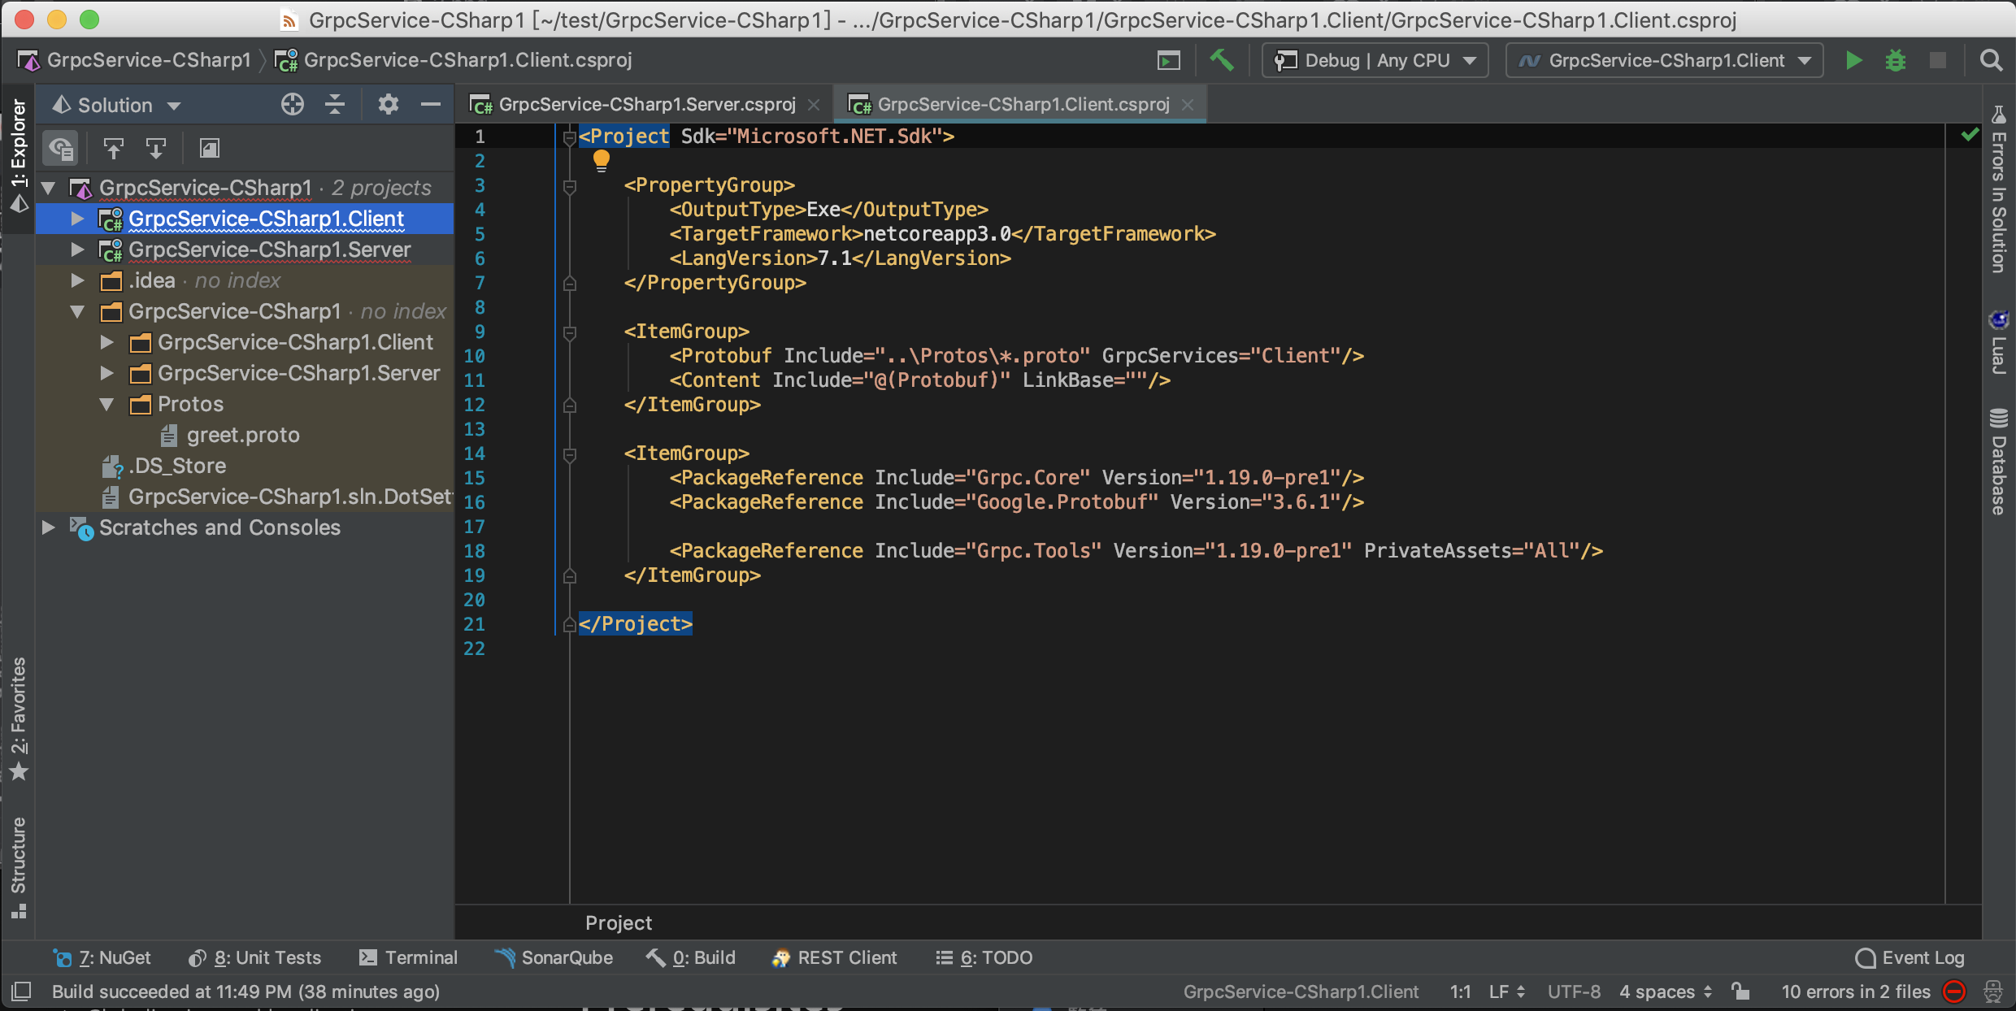
Task: Open the Build tool window
Action: (x=691, y=957)
